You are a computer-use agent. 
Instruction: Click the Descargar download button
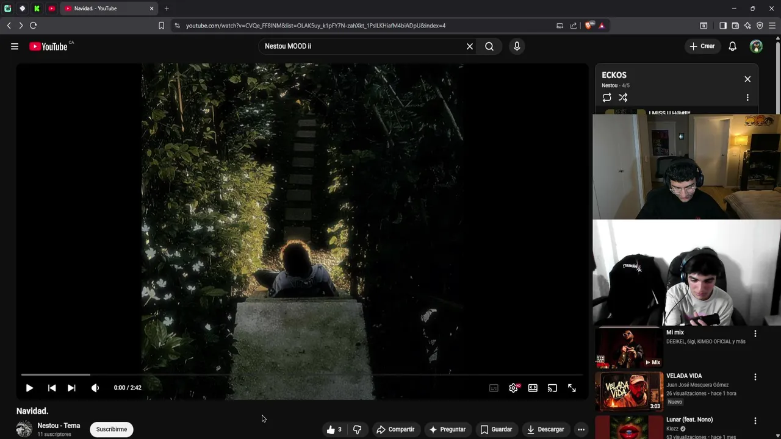click(545, 429)
